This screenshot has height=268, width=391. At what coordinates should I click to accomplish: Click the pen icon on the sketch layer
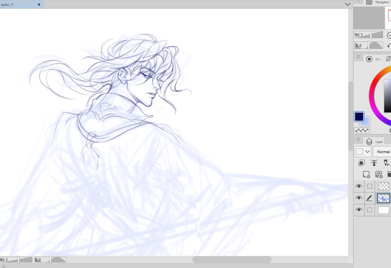pos(369,198)
